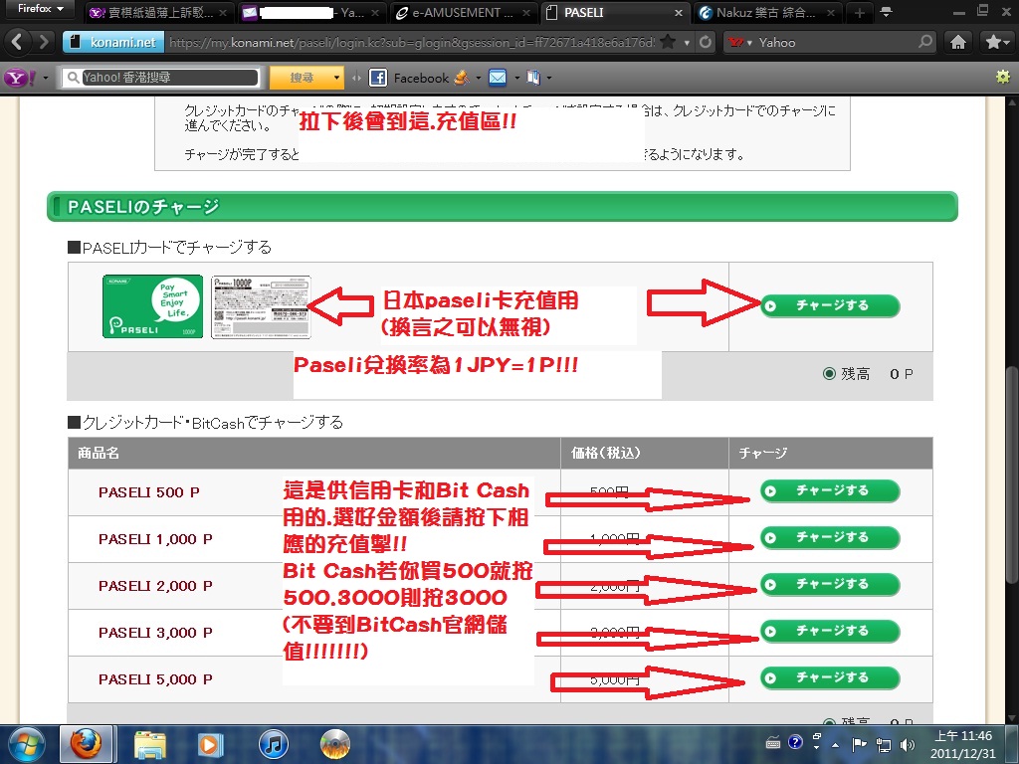The width and height of the screenshot is (1019, 764).
Task: Click the vertical page scrollbar
Action: pyautogui.click(x=1011, y=398)
